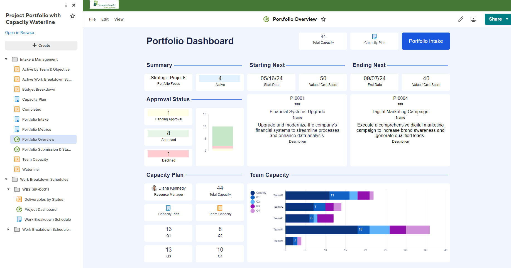Collapse the Intake & Management folder
Image resolution: width=511 pixels, height=268 pixels.
tap(6, 59)
